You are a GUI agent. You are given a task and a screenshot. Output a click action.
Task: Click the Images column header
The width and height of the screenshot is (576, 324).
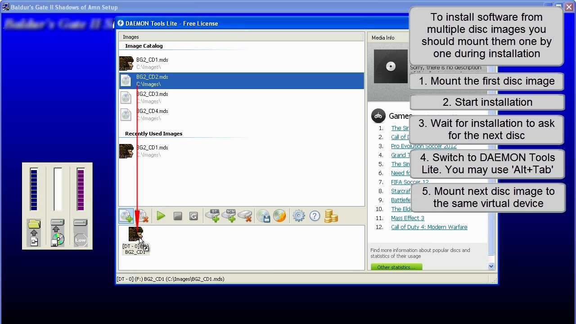tap(241, 37)
